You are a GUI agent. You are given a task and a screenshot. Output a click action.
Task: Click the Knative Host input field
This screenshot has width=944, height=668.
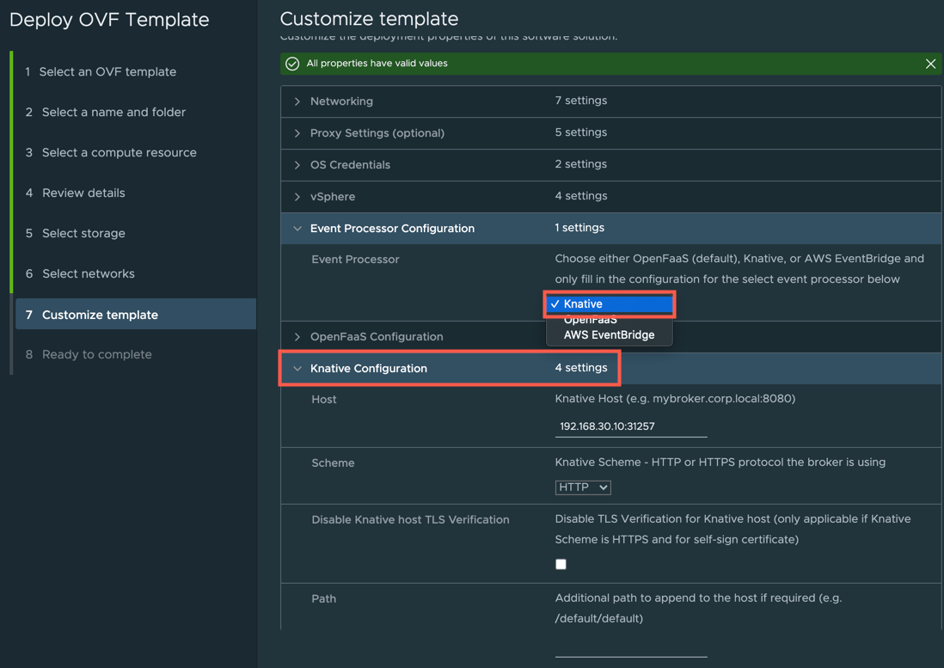click(x=630, y=426)
